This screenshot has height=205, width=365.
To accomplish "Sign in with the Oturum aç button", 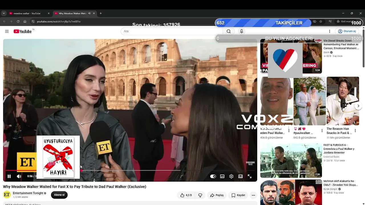I will 347,31.
